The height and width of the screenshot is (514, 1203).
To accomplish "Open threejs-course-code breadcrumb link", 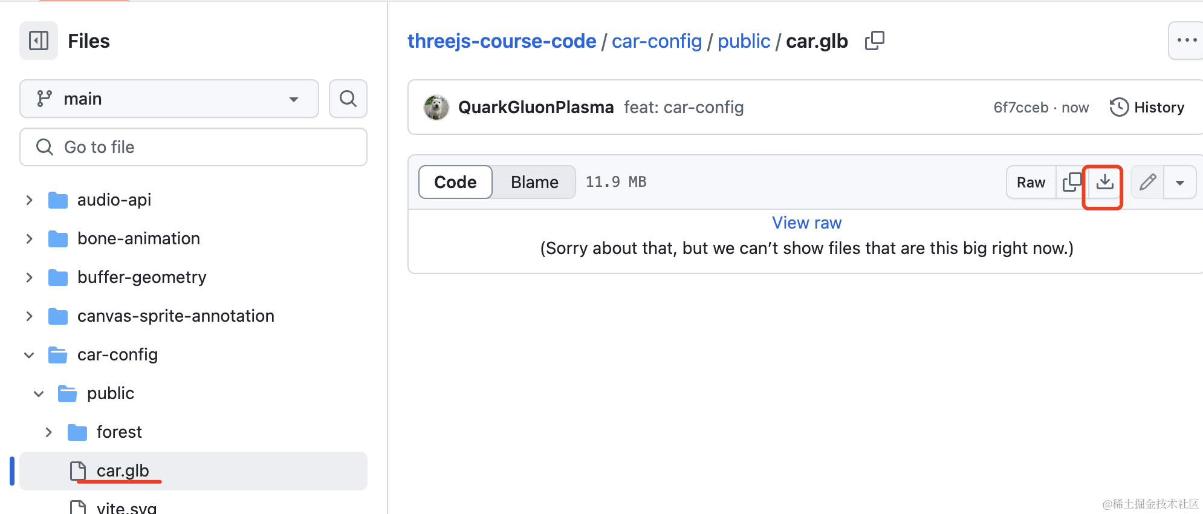I will [x=502, y=41].
